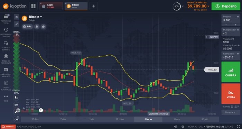Click the 2020.02.04 15:10:00 time marker
The image size is (242, 129).
pos(158,114)
